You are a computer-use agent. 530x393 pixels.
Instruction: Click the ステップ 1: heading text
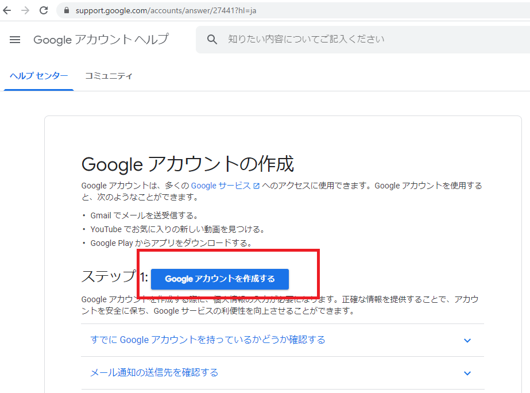pyautogui.click(x=114, y=277)
